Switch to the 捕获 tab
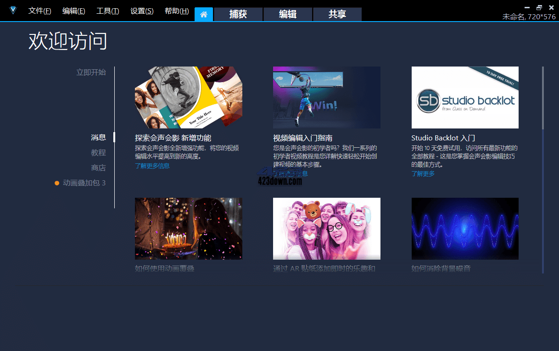The image size is (559, 351). [x=238, y=14]
